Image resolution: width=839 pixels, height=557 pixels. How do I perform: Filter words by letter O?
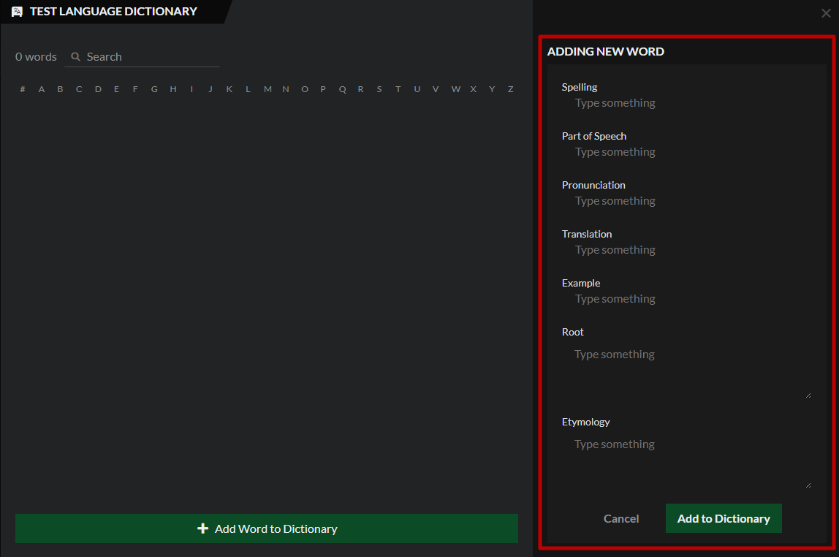tap(305, 89)
